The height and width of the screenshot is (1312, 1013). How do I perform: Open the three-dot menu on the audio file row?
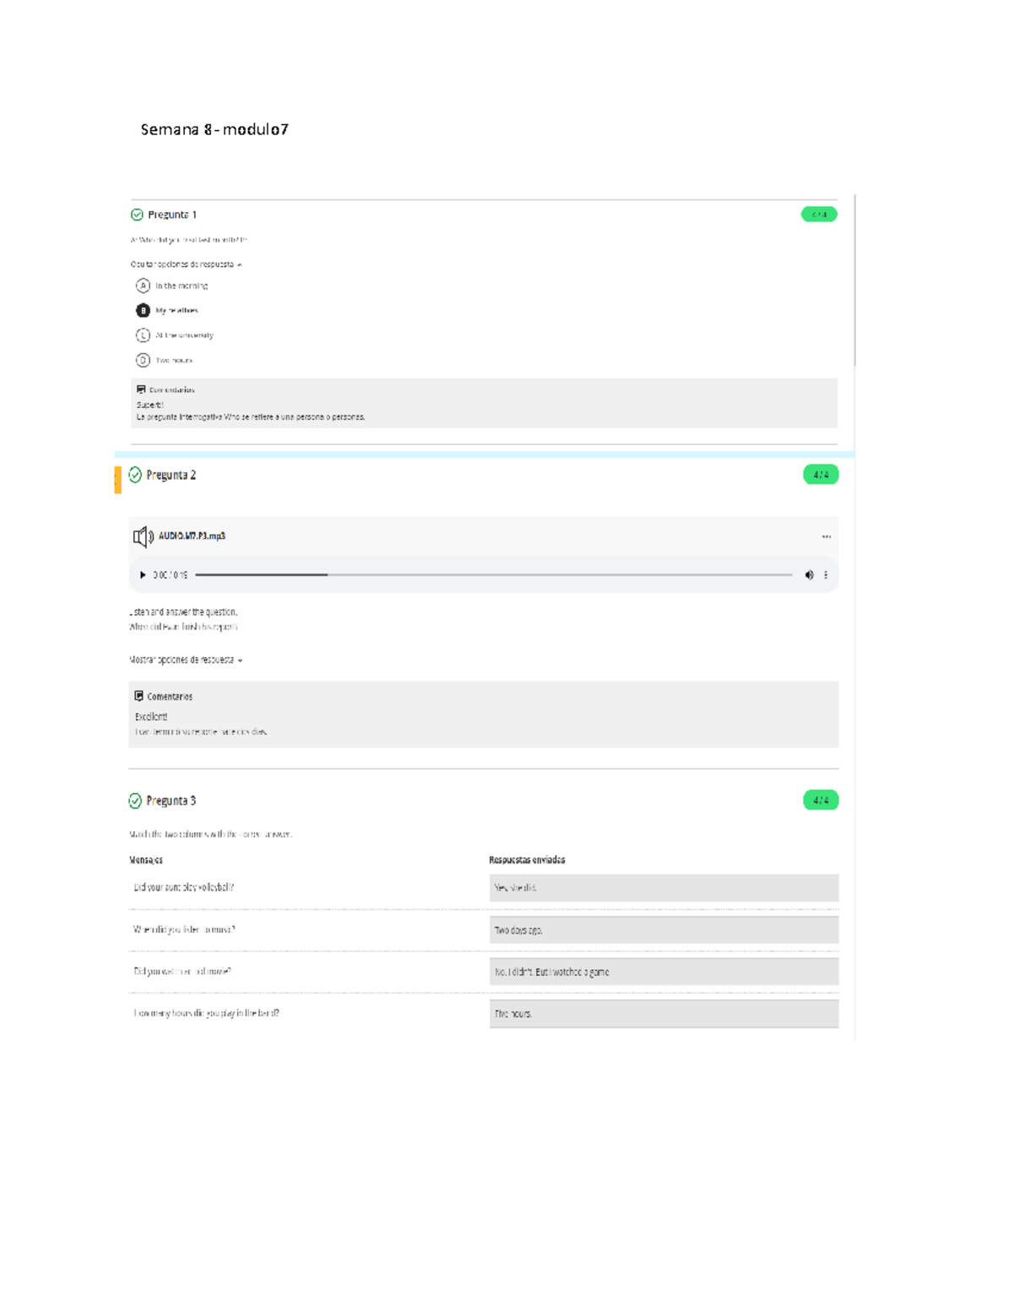tap(826, 536)
